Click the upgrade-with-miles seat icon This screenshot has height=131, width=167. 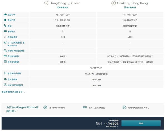click(5, 43)
